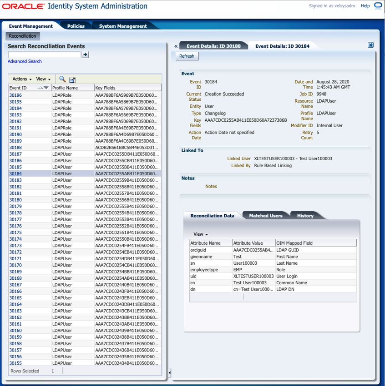Open the Actions dropdown menu
The image size is (385, 386).
click(x=22, y=79)
